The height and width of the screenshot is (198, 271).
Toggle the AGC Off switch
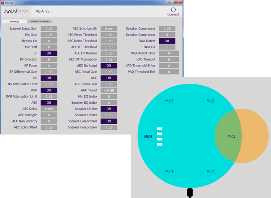(109, 78)
